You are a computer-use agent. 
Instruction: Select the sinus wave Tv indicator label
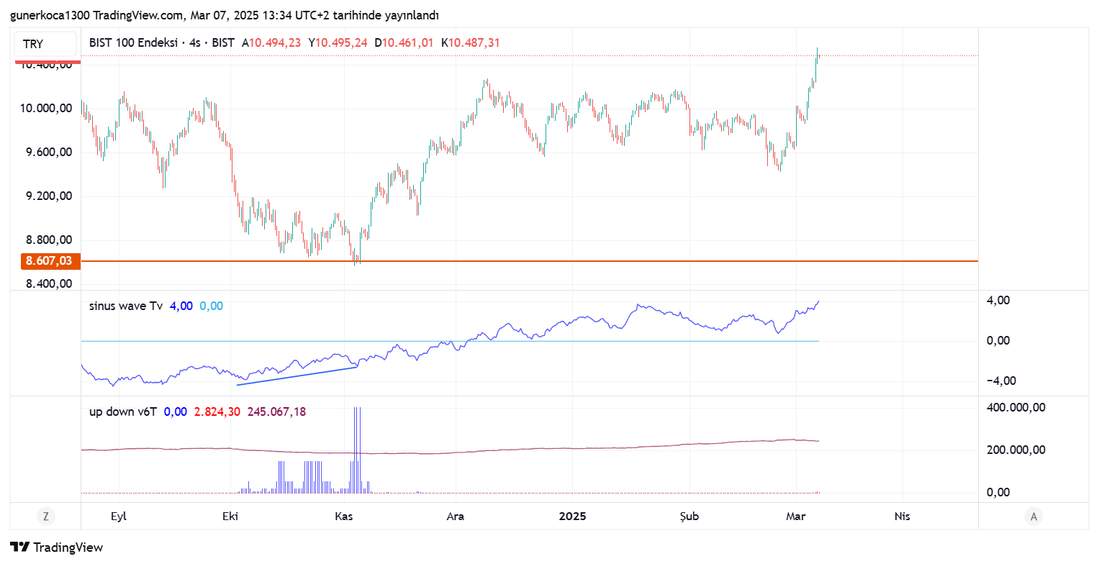[x=126, y=306]
